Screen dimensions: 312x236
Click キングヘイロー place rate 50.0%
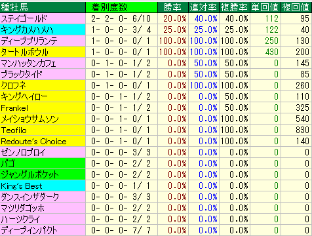coord(237,96)
